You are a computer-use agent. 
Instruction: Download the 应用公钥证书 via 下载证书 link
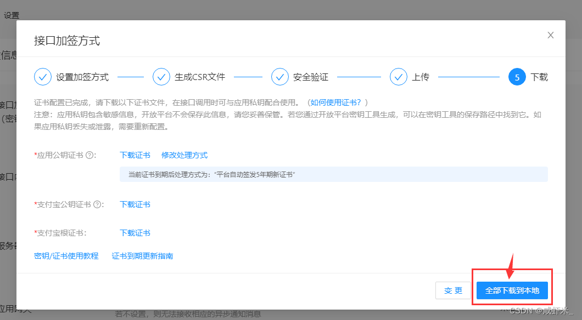point(135,155)
